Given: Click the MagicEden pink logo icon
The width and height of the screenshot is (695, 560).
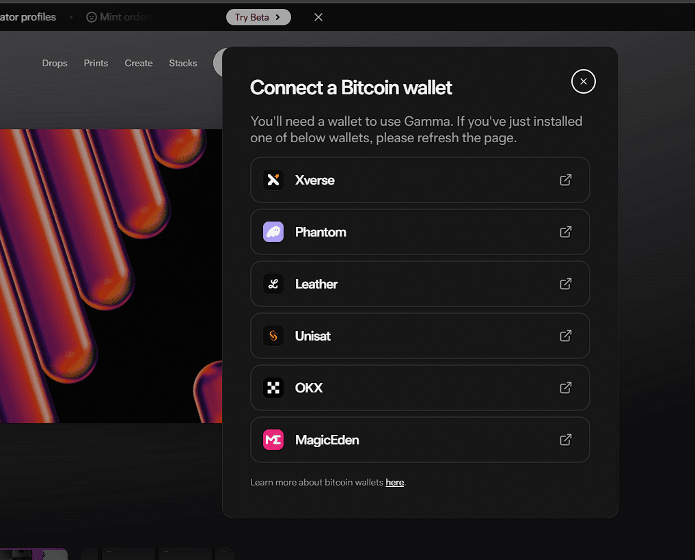Looking at the screenshot, I should click(273, 440).
